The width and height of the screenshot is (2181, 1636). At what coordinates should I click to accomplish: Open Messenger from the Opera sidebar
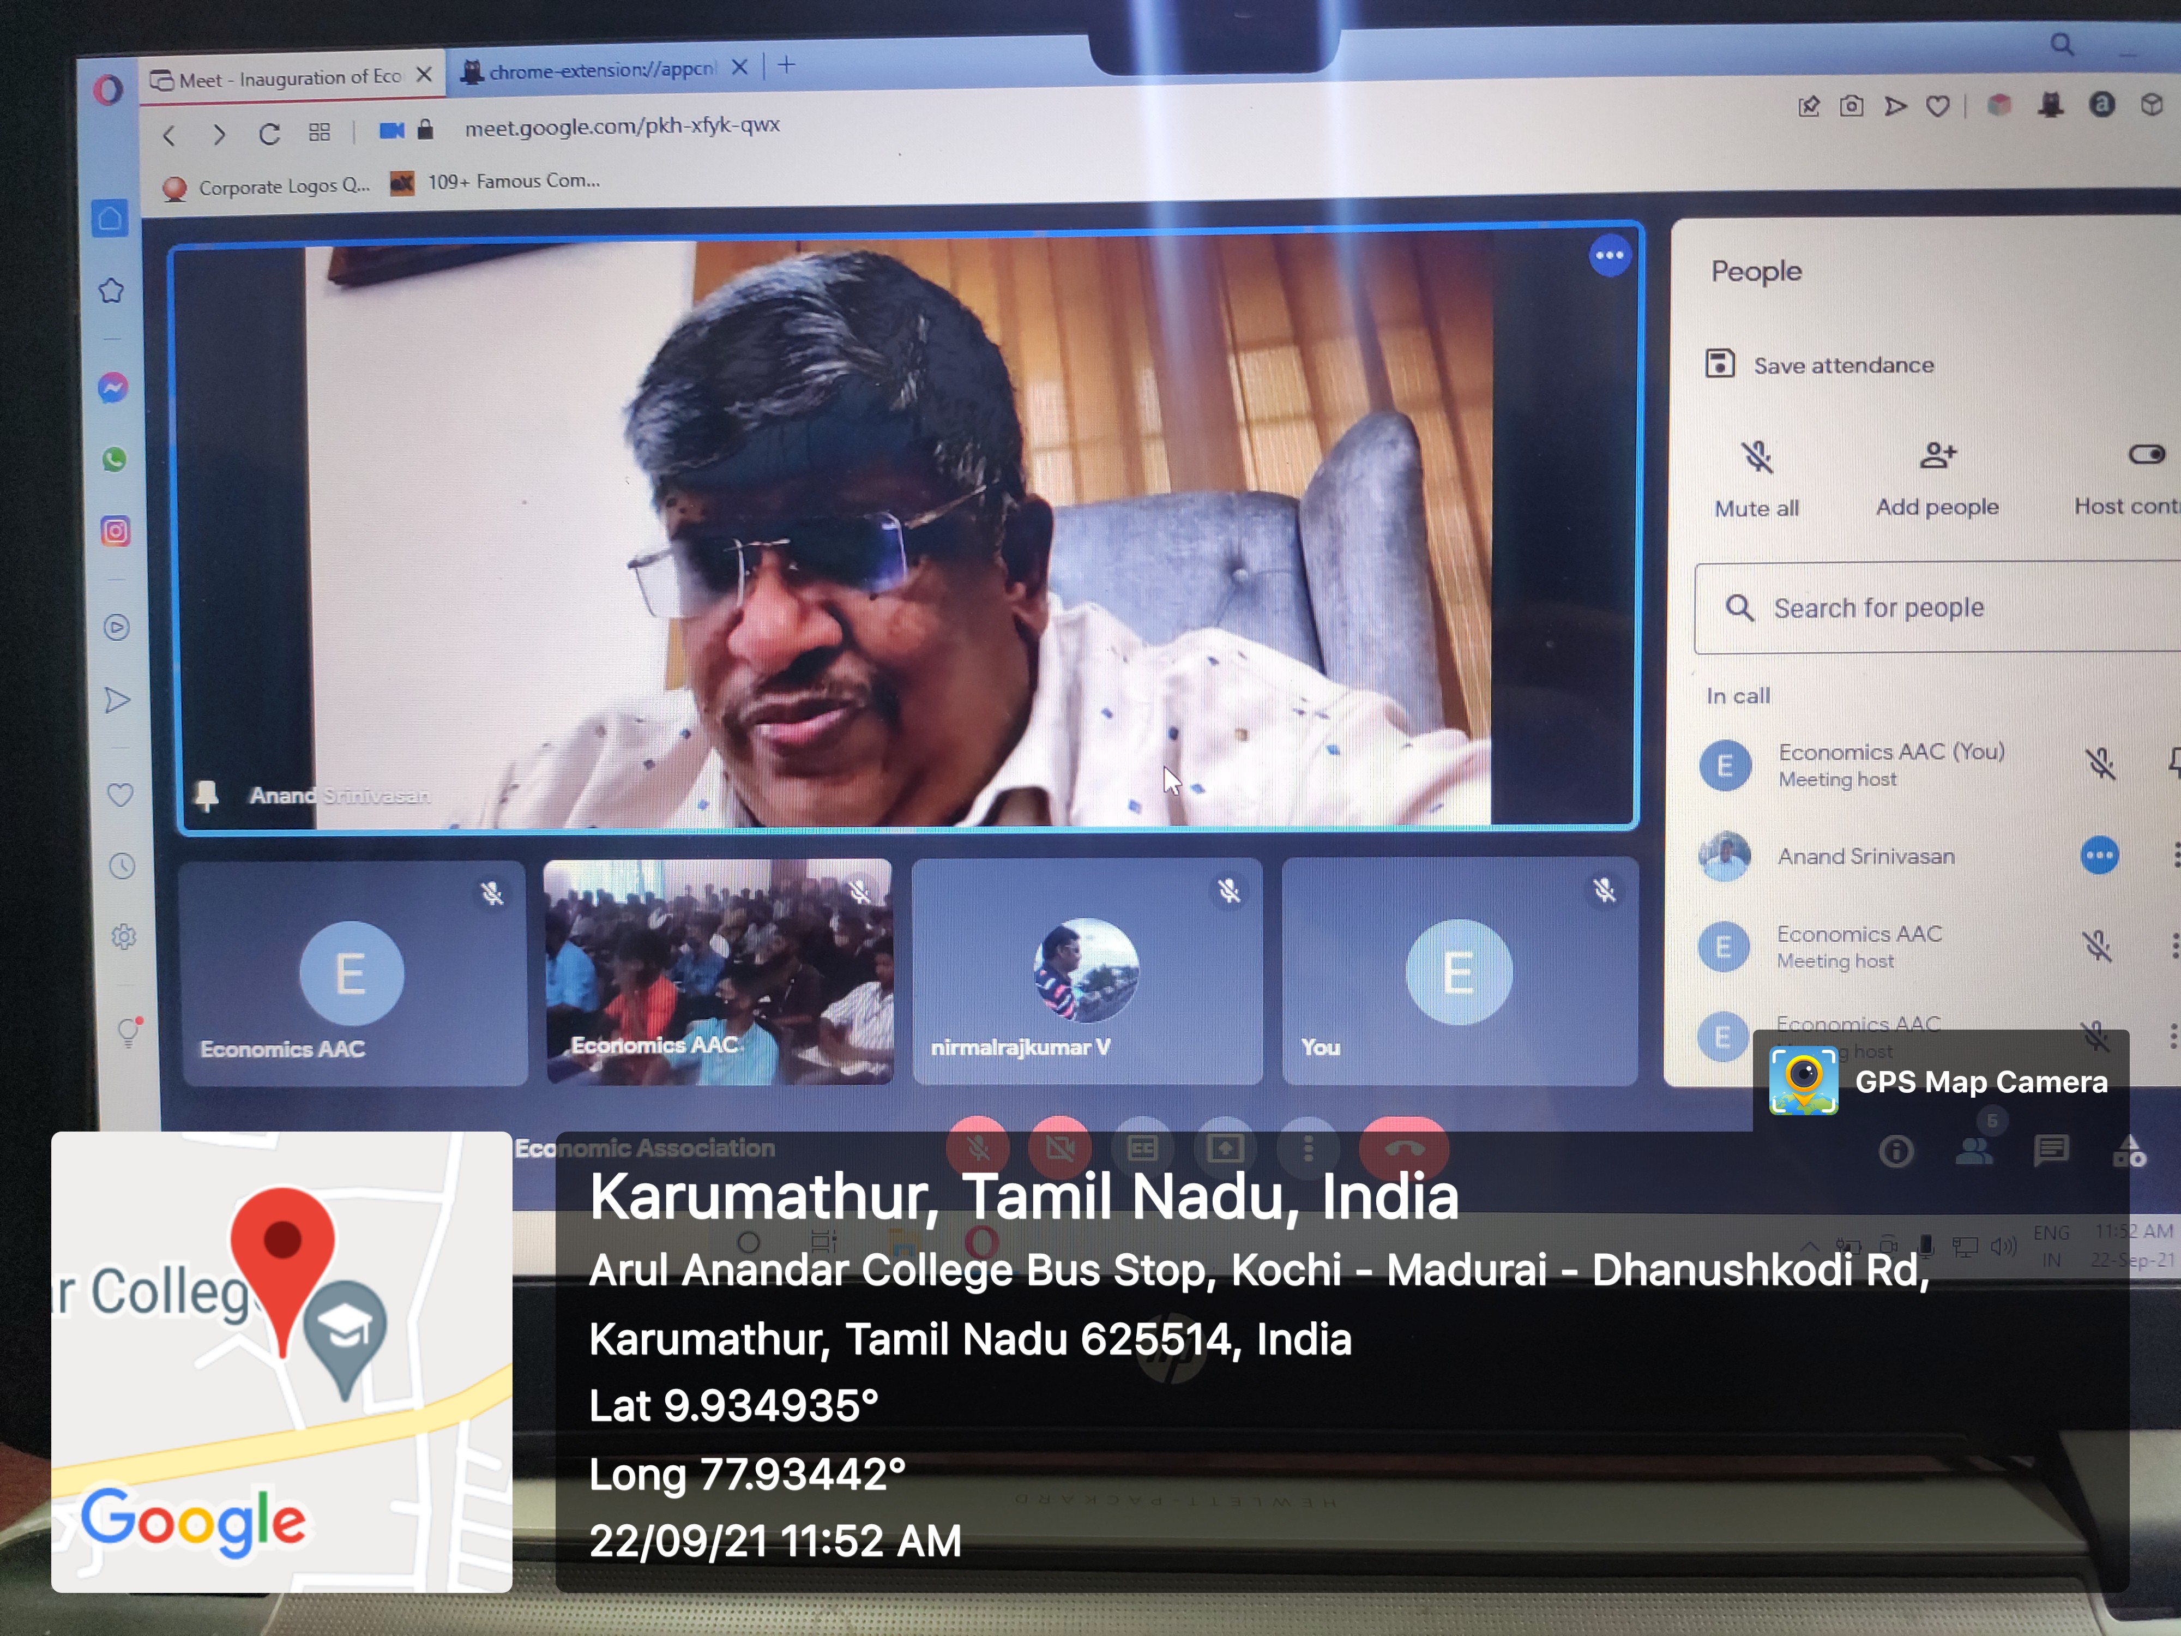pyautogui.click(x=113, y=388)
